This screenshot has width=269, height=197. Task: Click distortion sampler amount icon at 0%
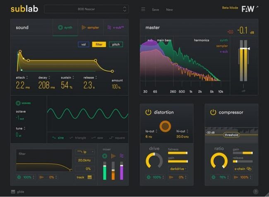pos(171,177)
